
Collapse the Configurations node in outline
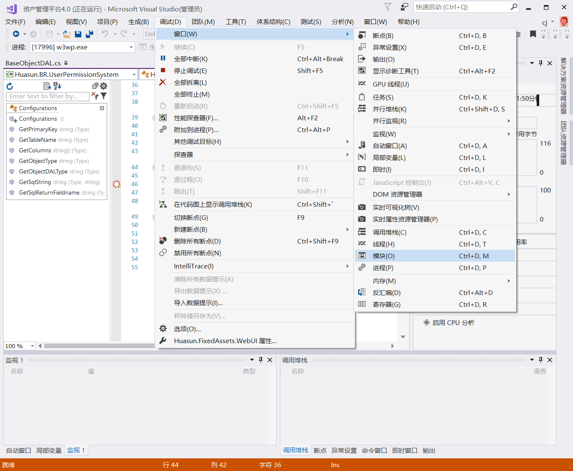pyautogui.click(x=102, y=108)
